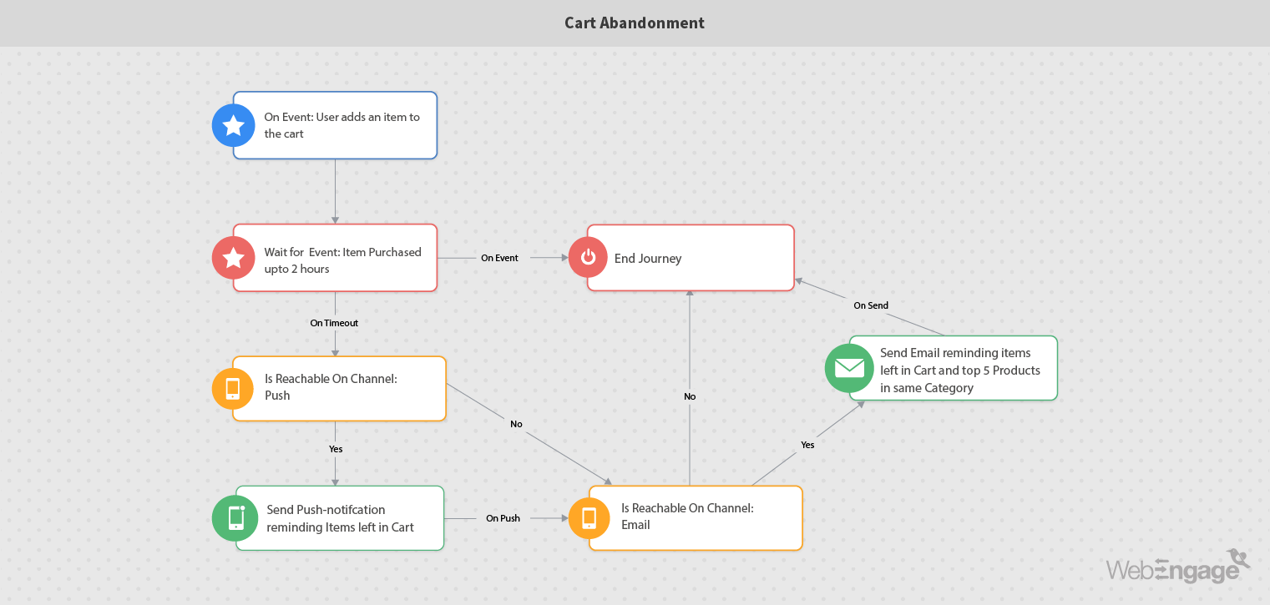Click the red power End Journey icon

(588, 258)
